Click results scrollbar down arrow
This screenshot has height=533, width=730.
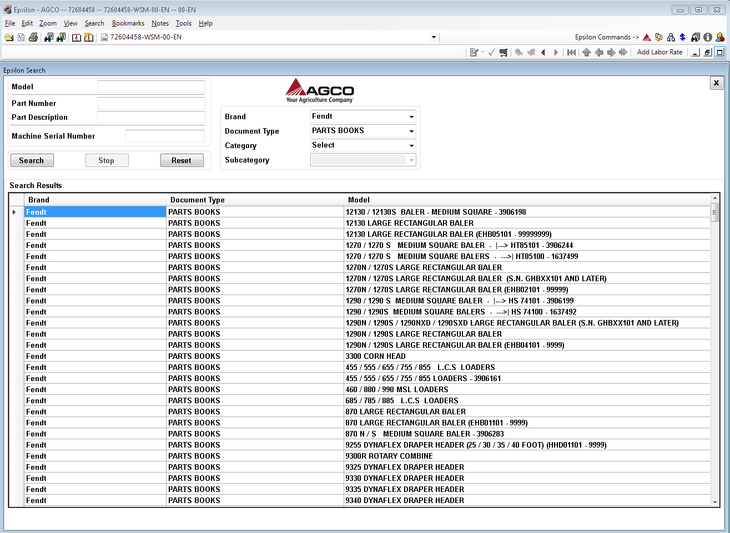coord(715,502)
